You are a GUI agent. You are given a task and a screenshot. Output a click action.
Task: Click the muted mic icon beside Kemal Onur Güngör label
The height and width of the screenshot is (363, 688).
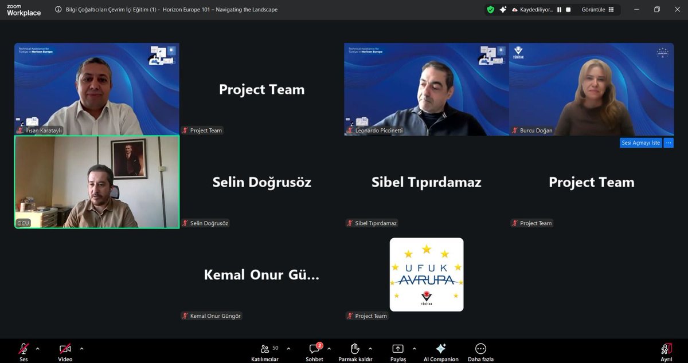click(185, 316)
